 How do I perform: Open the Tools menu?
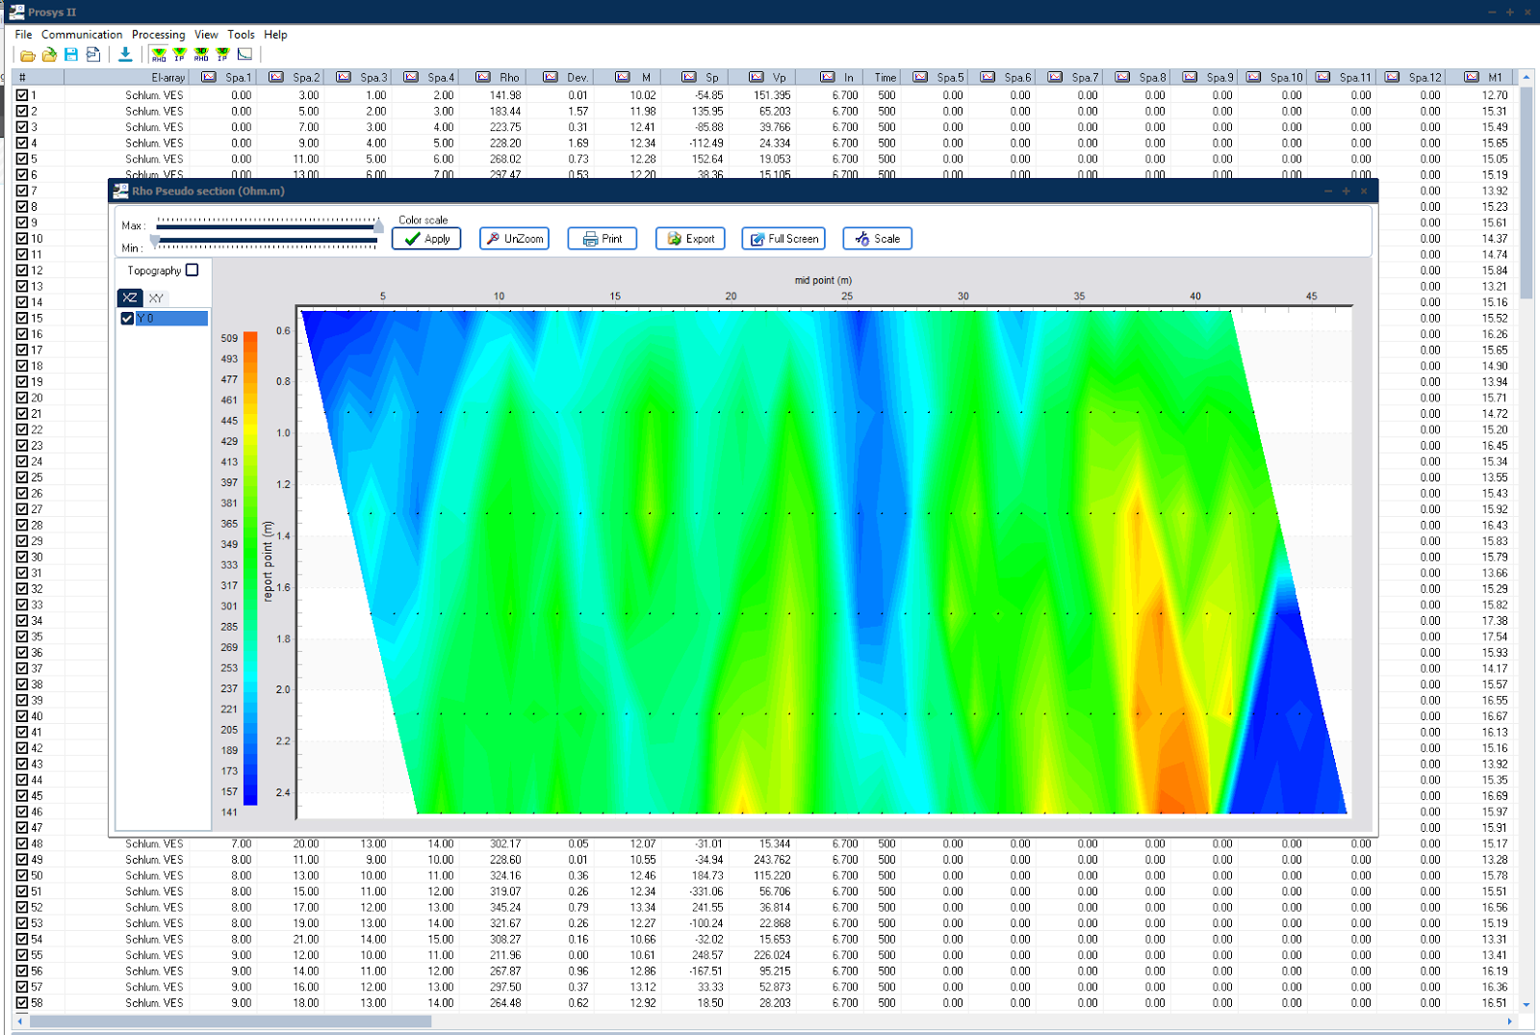241,35
